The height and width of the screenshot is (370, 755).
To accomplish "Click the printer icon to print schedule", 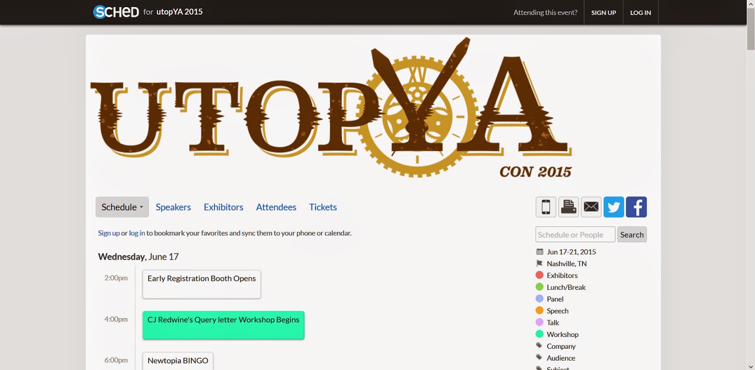I will coord(569,207).
